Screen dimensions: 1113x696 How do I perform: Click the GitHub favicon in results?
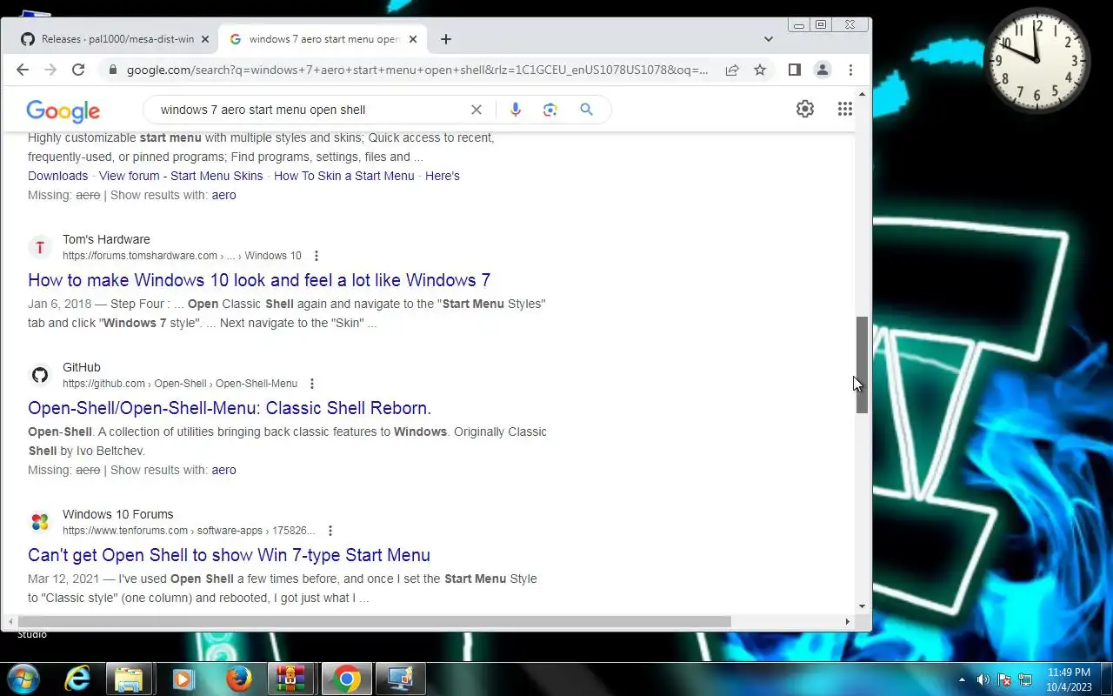(40, 375)
